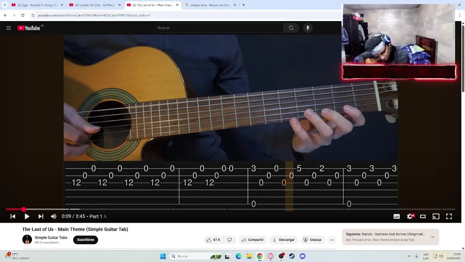The height and width of the screenshot is (262, 465).
Task: Open ESP LAA language switcher
Action: click(x=426, y=256)
